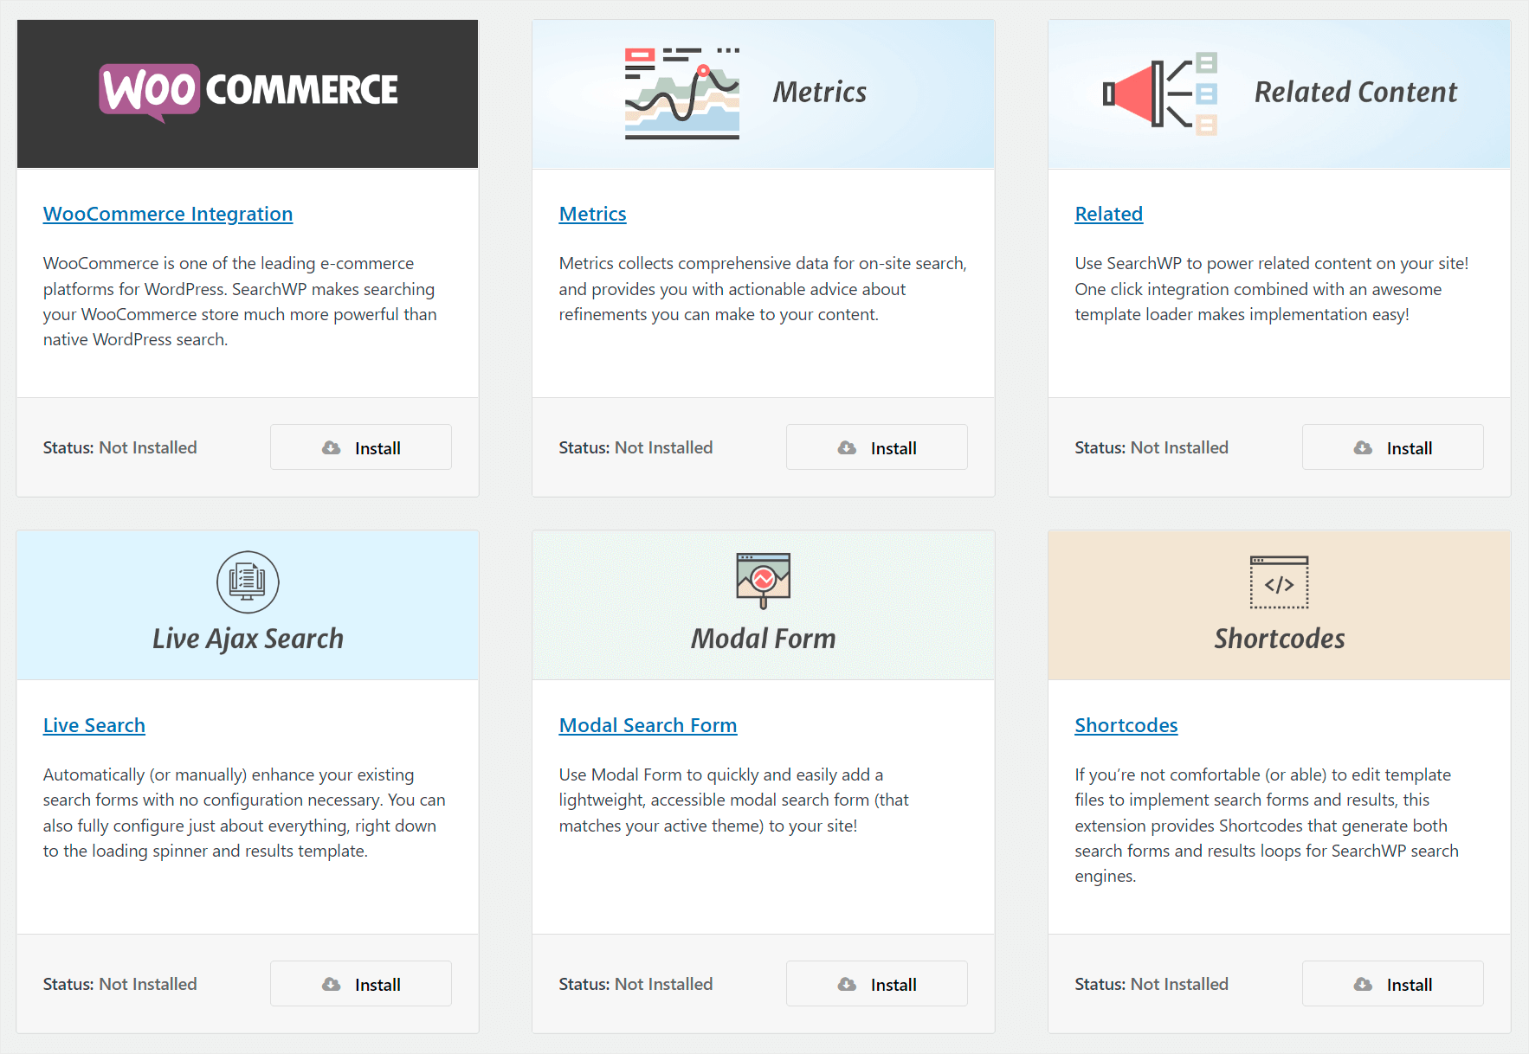The height and width of the screenshot is (1054, 1529).
Task: Click the 'Modal Form' banner title
Action: (763, 639)
